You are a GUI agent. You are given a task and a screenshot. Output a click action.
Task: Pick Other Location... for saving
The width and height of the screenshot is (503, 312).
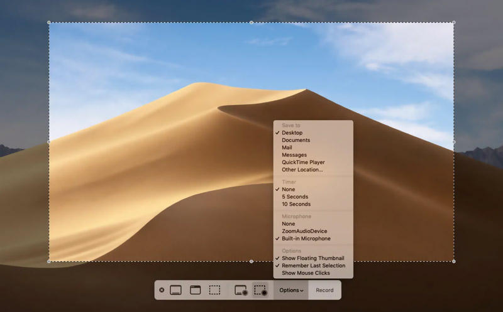tap(302, 169)
